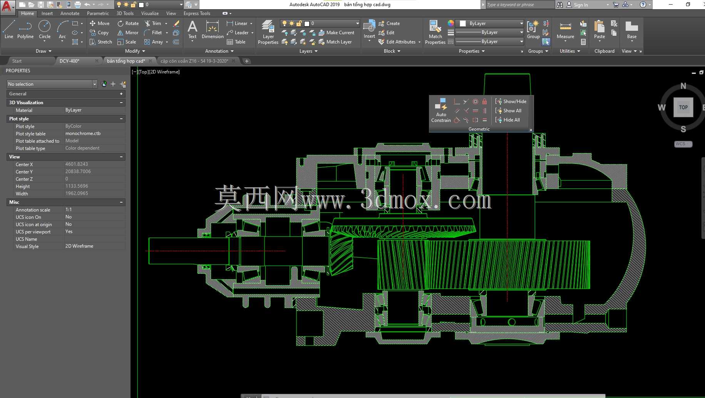The width and height of the screenshot is (705, 398).
Task: Toggle layer lock icon in Layers dropdown
Action: coord(299,23)
